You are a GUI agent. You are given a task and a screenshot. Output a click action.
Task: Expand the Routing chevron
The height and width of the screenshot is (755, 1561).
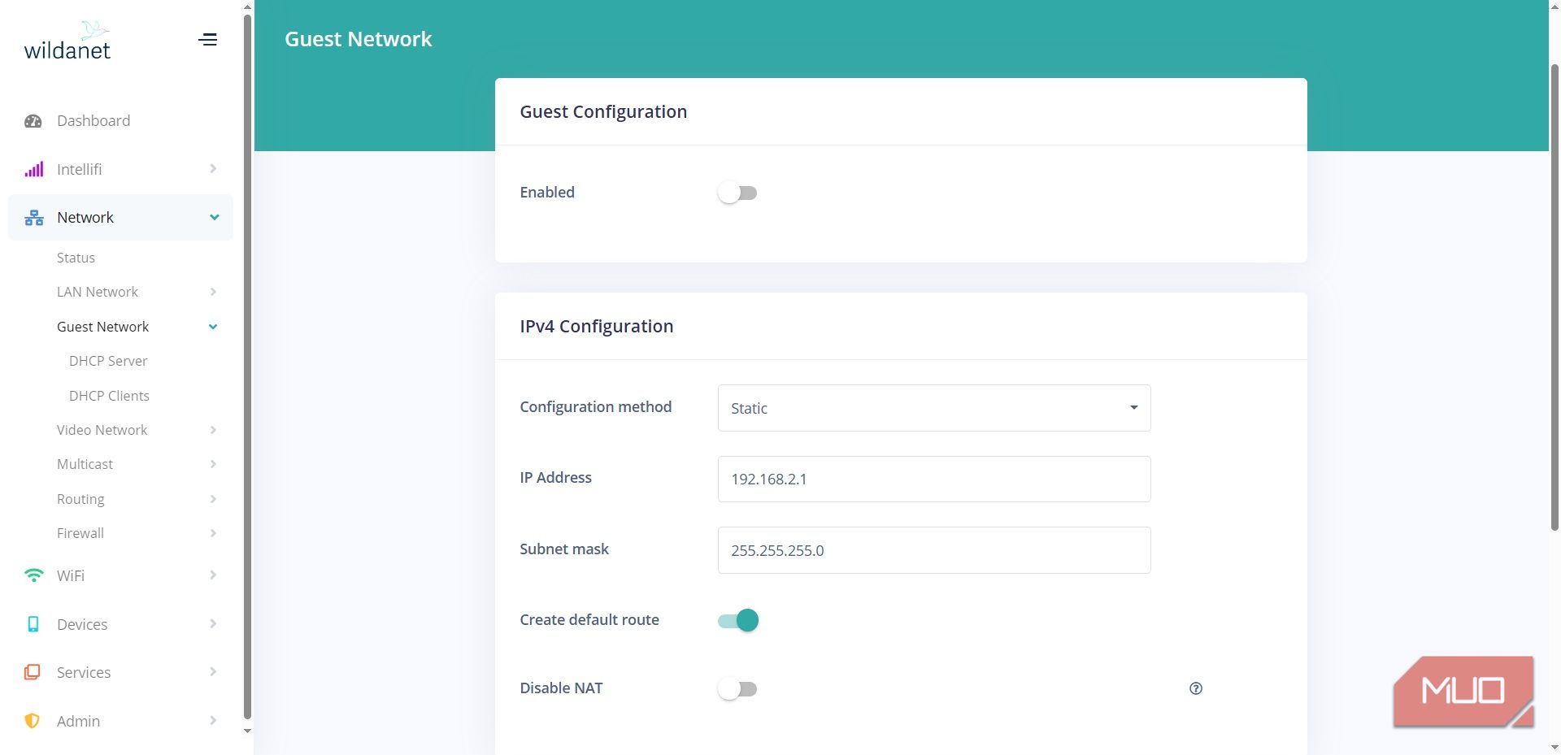213,499
